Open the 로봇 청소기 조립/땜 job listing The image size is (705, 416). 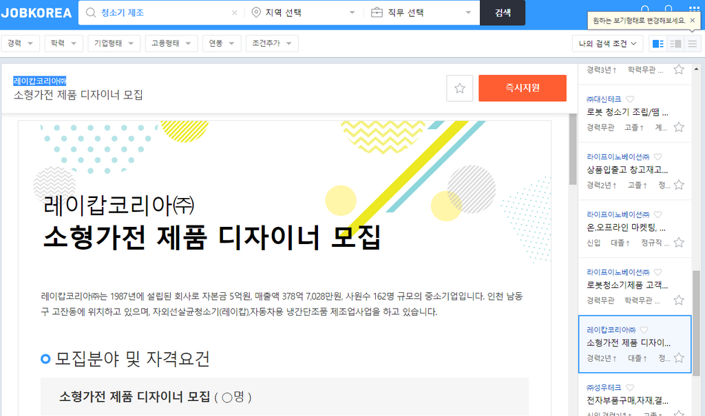tap(627, 112)
